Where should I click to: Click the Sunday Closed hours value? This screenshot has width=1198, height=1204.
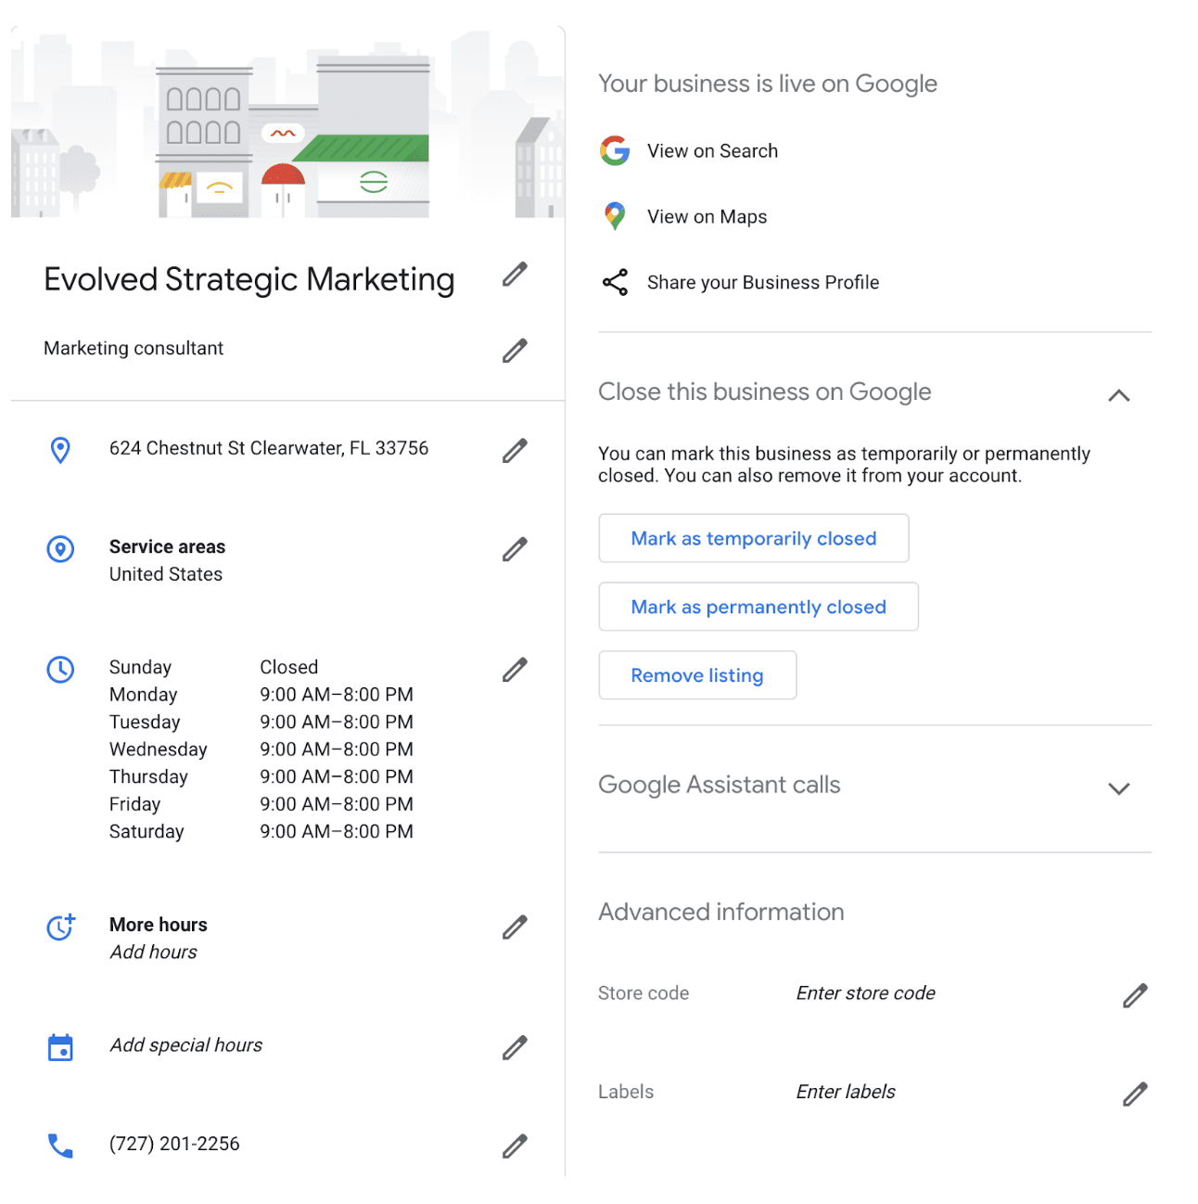[289, 667]
